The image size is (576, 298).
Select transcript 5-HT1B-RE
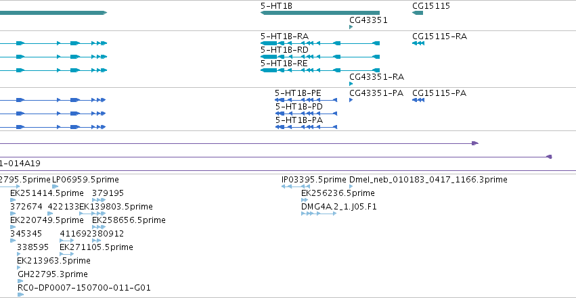pyautogui.click(x=320, y=70)
